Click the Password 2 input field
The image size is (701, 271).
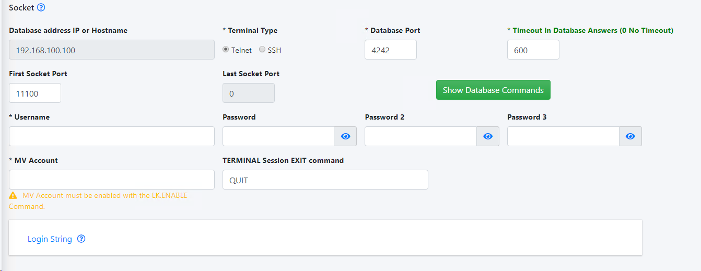tap(420, 136)
